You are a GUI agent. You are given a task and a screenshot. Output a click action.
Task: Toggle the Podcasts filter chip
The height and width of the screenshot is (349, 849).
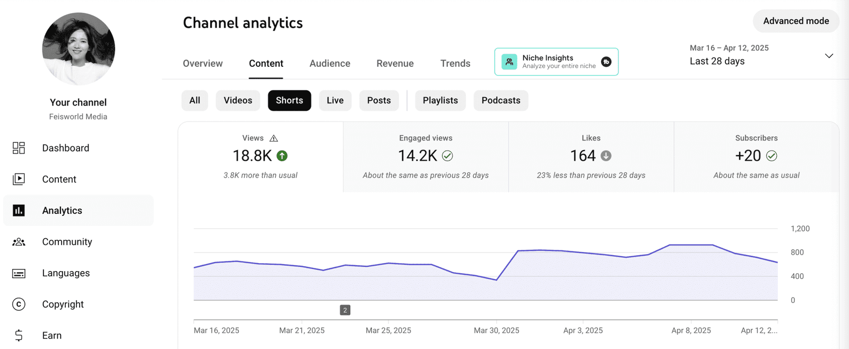coord(501,100)
